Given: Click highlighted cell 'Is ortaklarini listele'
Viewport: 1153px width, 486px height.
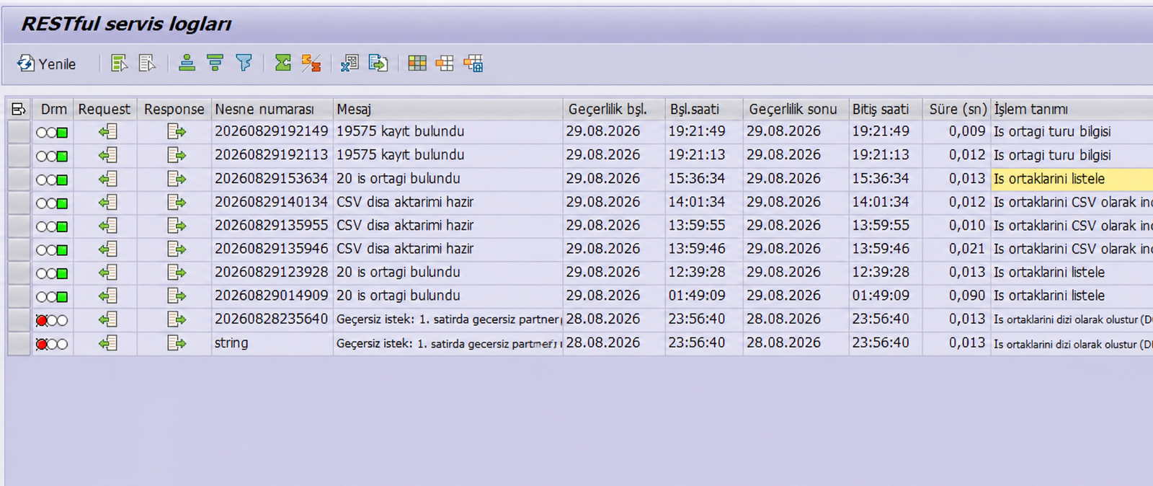Looking at the screenshot, I should pos(1072,179).
